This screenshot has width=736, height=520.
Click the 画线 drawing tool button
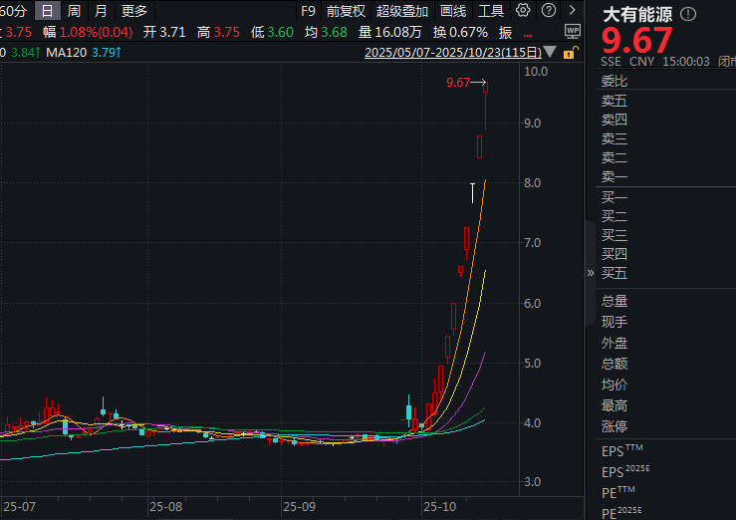[x=453, y=11]
